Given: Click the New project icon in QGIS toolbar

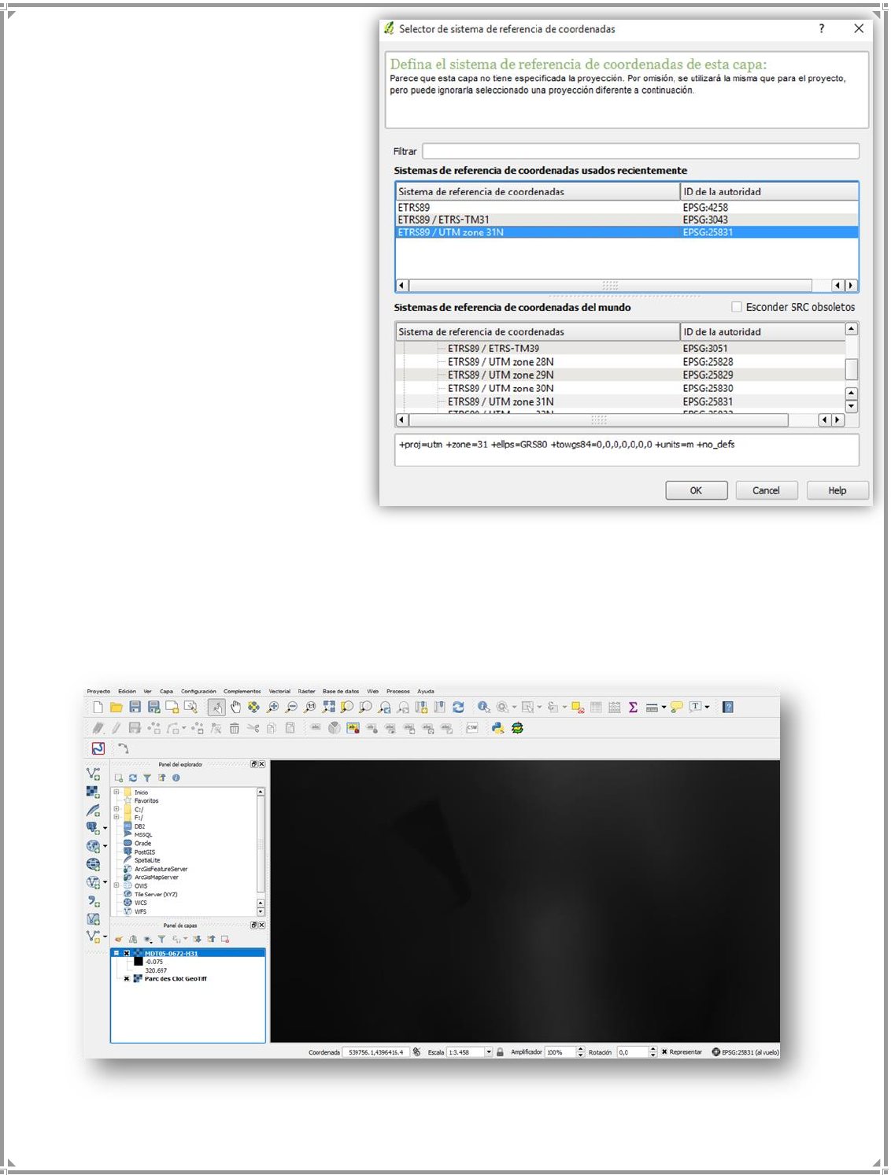Looking at the screenshot, I should (98, 707).
